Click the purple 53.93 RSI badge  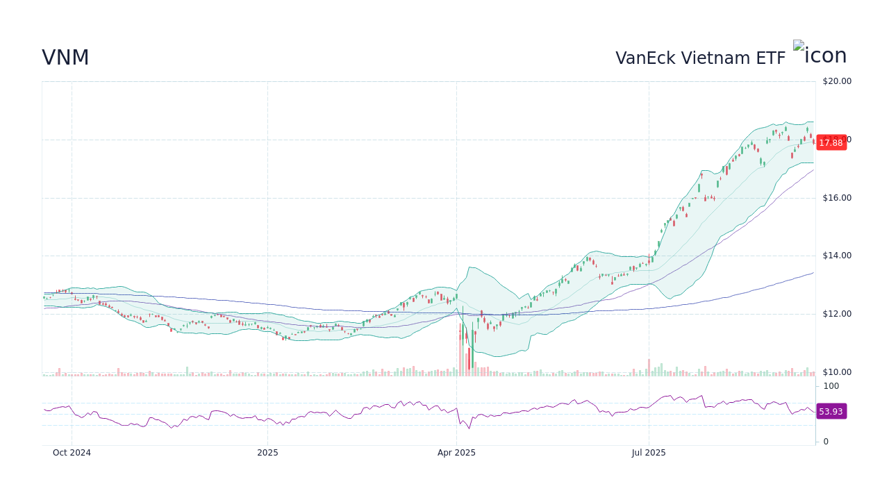[x=831, y=411]
